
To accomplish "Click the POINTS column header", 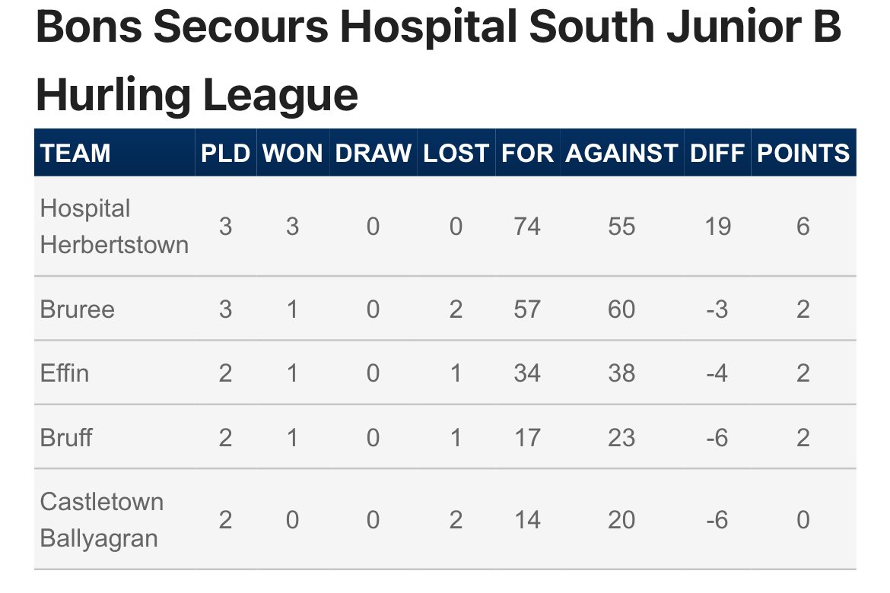I will click(x=803, y=154).
